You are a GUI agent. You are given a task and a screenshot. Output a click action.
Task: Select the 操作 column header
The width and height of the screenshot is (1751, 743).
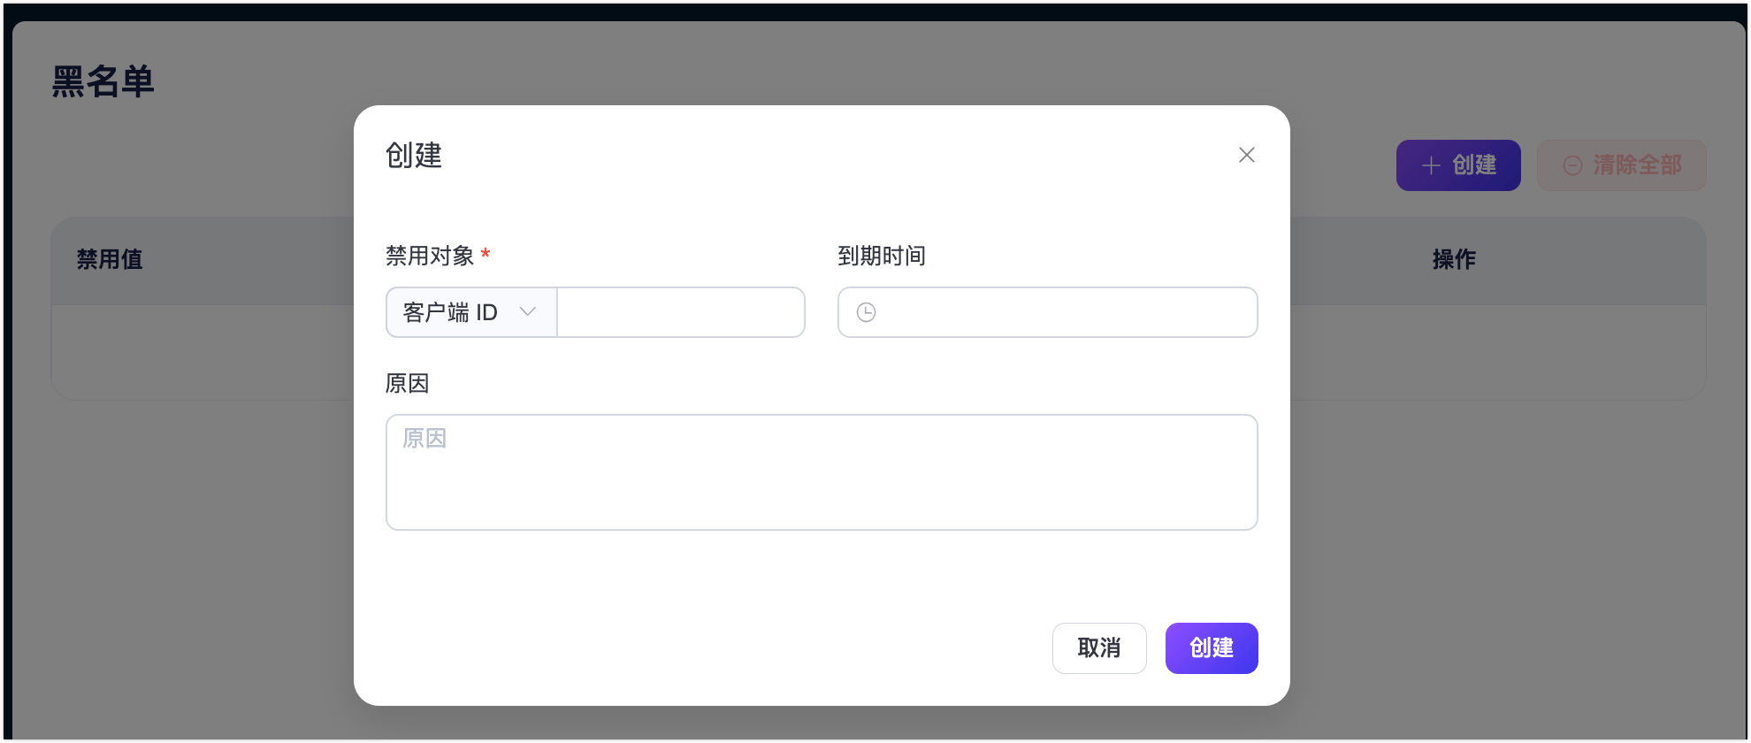[x=1454, y=259]
